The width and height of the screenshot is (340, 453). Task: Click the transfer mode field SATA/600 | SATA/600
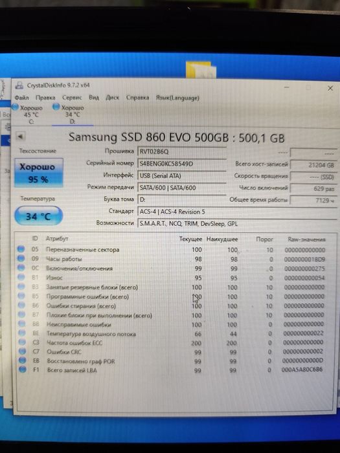pyautogui.click(x=181, y=188)
